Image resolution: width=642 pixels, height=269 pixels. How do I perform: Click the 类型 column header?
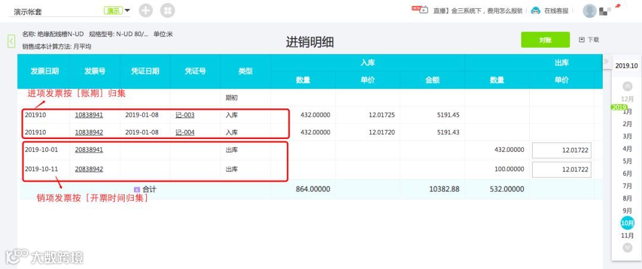point(246,71)
